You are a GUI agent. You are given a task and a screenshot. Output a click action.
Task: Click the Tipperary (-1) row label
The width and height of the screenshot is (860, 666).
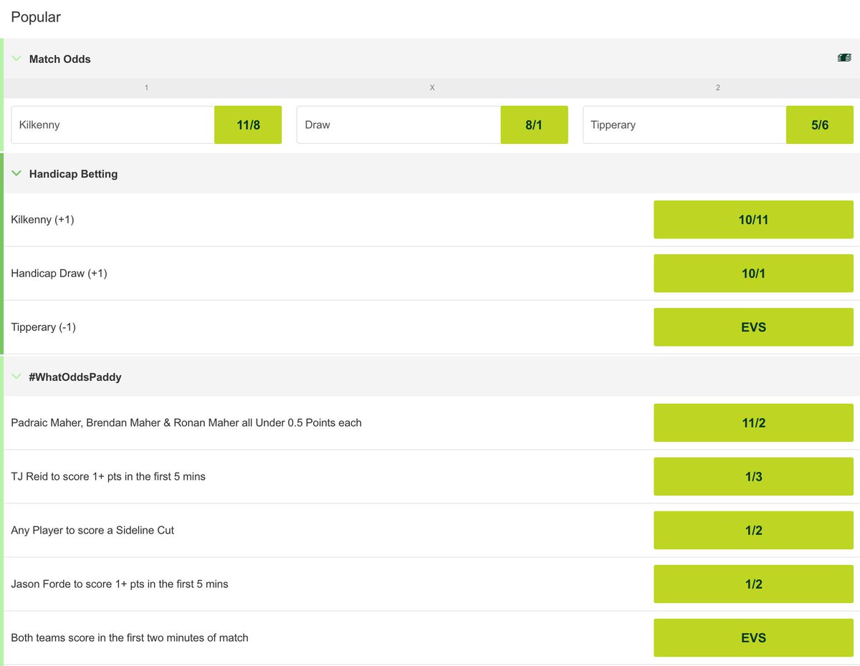point(43,327)
